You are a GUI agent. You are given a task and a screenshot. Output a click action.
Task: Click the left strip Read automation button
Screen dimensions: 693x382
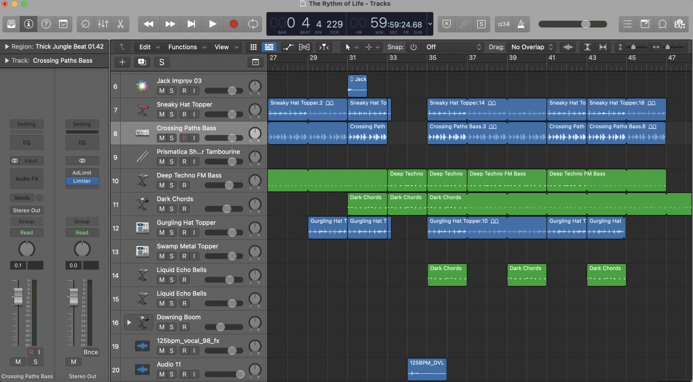26,232
